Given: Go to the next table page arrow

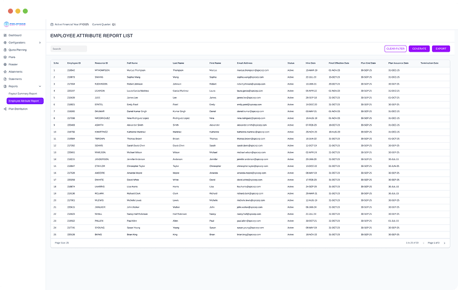Looking at the screenshot, I should (x=444, y=243).
